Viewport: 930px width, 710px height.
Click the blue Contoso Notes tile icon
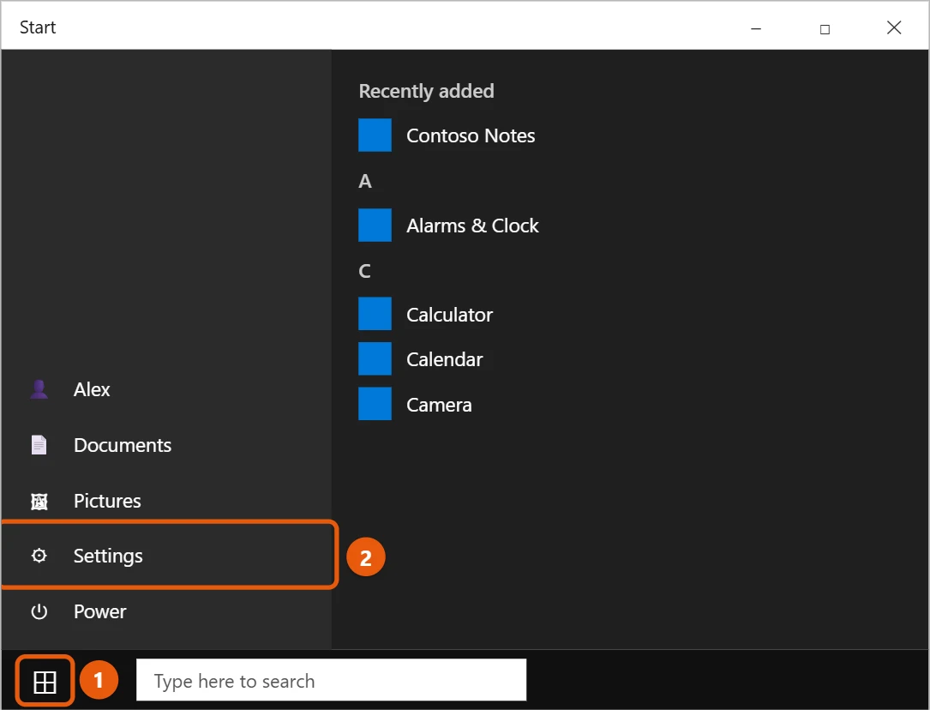pyautogui.click(x=375, y=135)
